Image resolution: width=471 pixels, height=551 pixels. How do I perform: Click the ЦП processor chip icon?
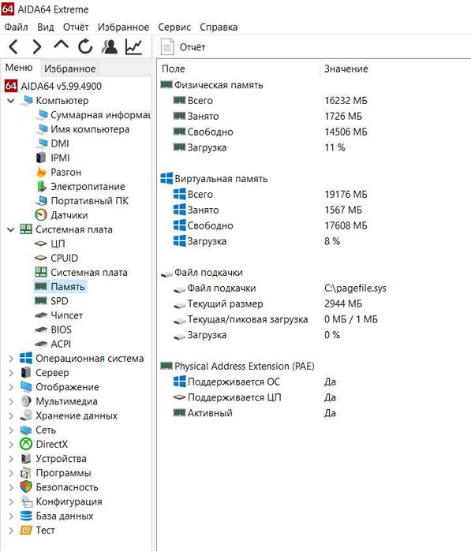point(41,244)
